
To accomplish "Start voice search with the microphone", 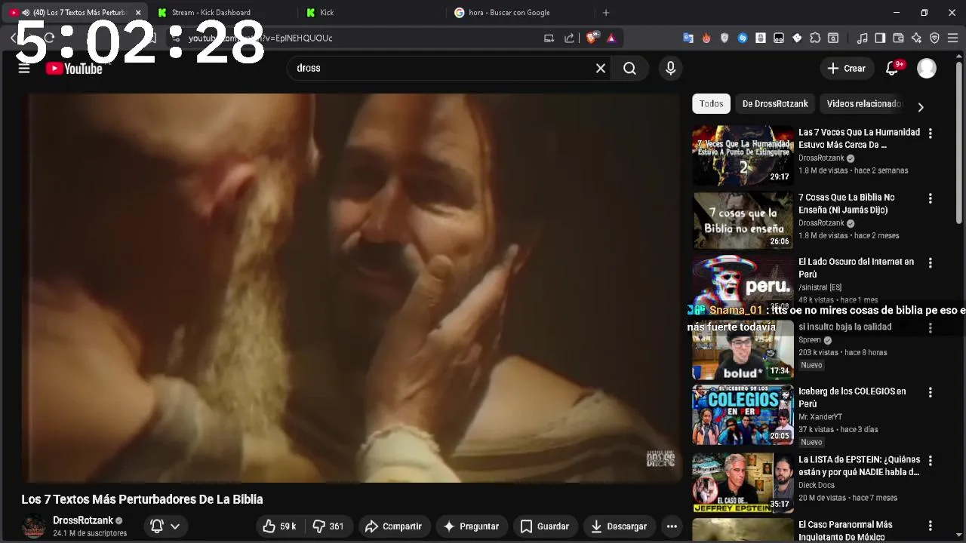I will click(x=670, y=69).
